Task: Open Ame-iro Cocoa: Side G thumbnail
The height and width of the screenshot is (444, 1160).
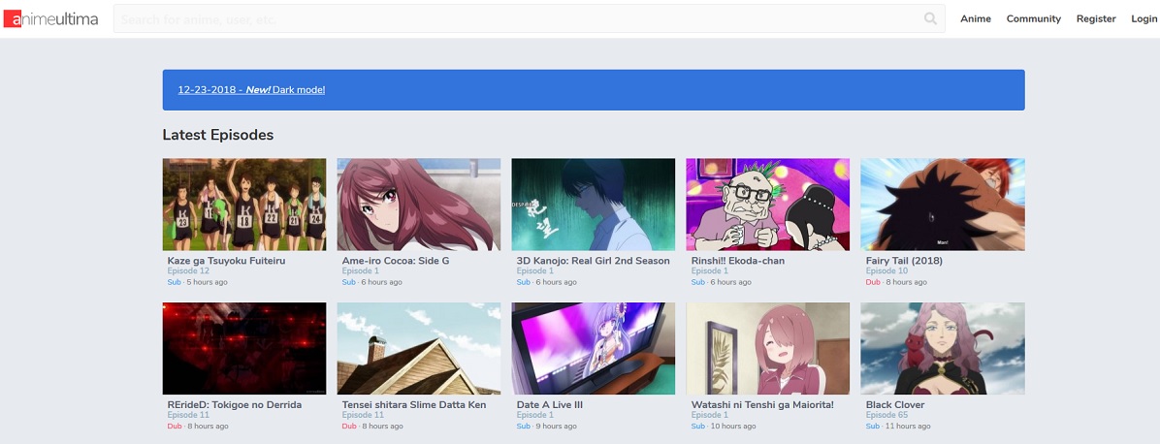Action: 419,205
